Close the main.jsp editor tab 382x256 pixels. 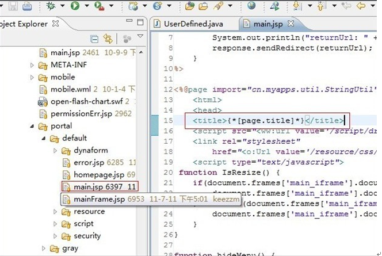(291, 24)
